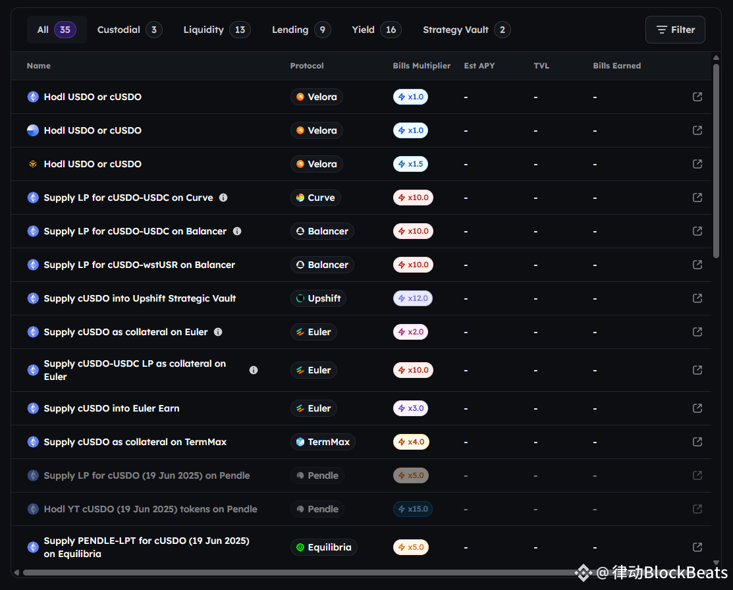Show info for cUSDO as collateral on Euler

[x=218, y=332]
